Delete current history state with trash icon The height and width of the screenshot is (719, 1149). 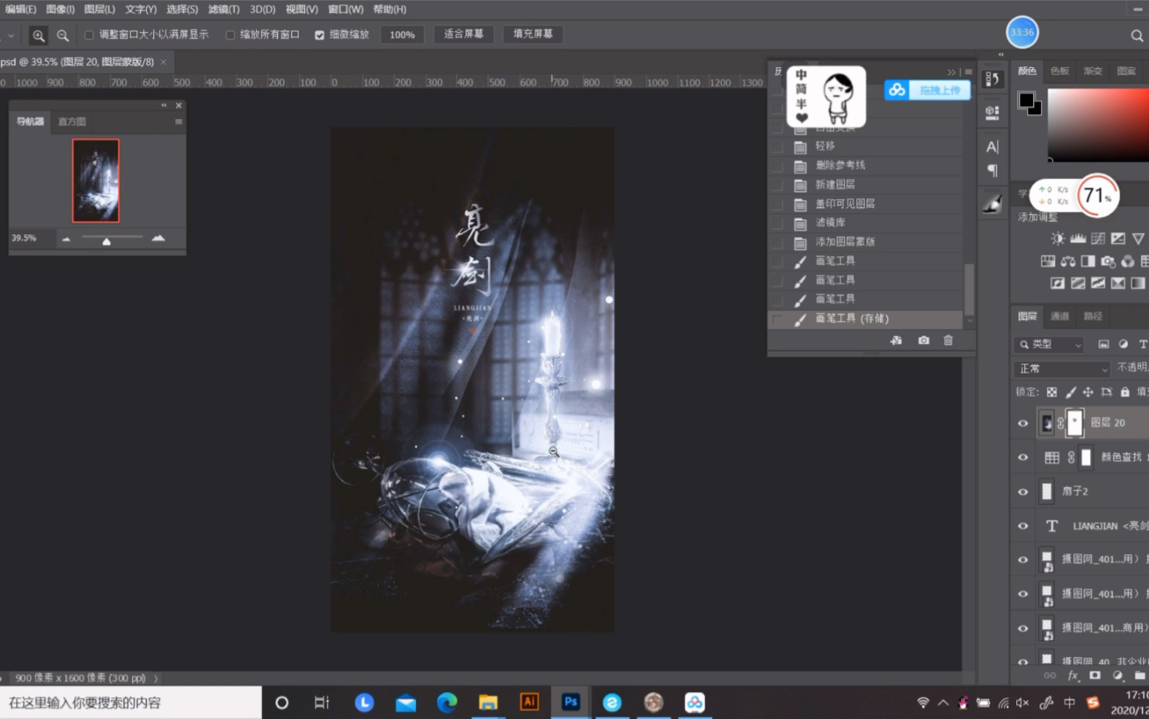coord(948,340)
